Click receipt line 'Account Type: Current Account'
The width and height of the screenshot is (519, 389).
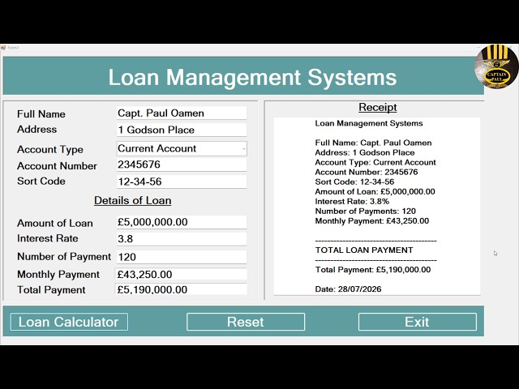click(375, 162)
